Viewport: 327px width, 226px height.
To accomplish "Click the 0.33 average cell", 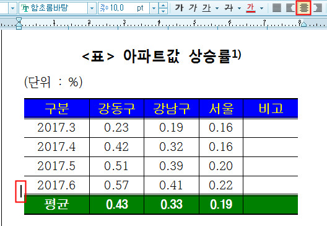I will click(x=172, y=205).
